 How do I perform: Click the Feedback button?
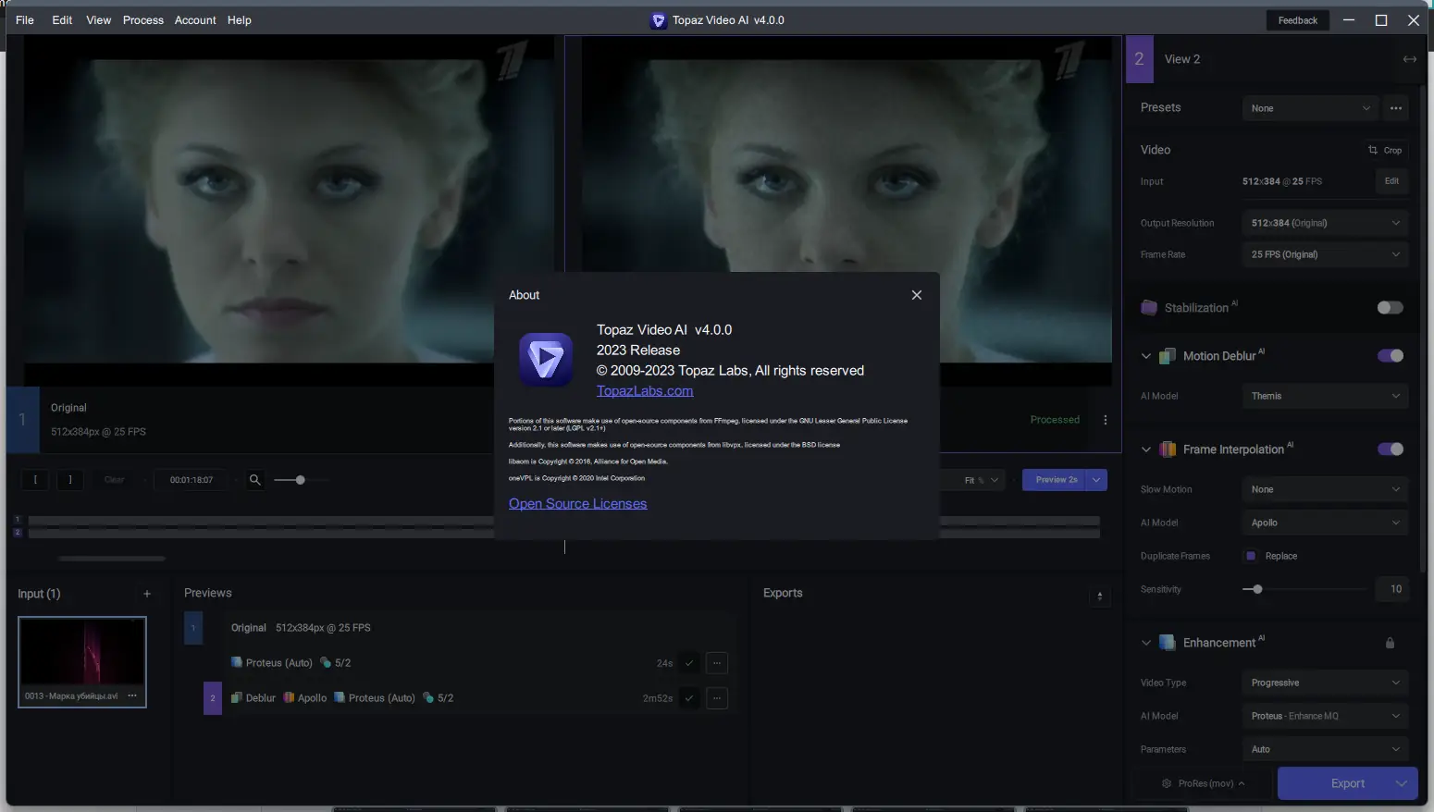click(1298, 20)
